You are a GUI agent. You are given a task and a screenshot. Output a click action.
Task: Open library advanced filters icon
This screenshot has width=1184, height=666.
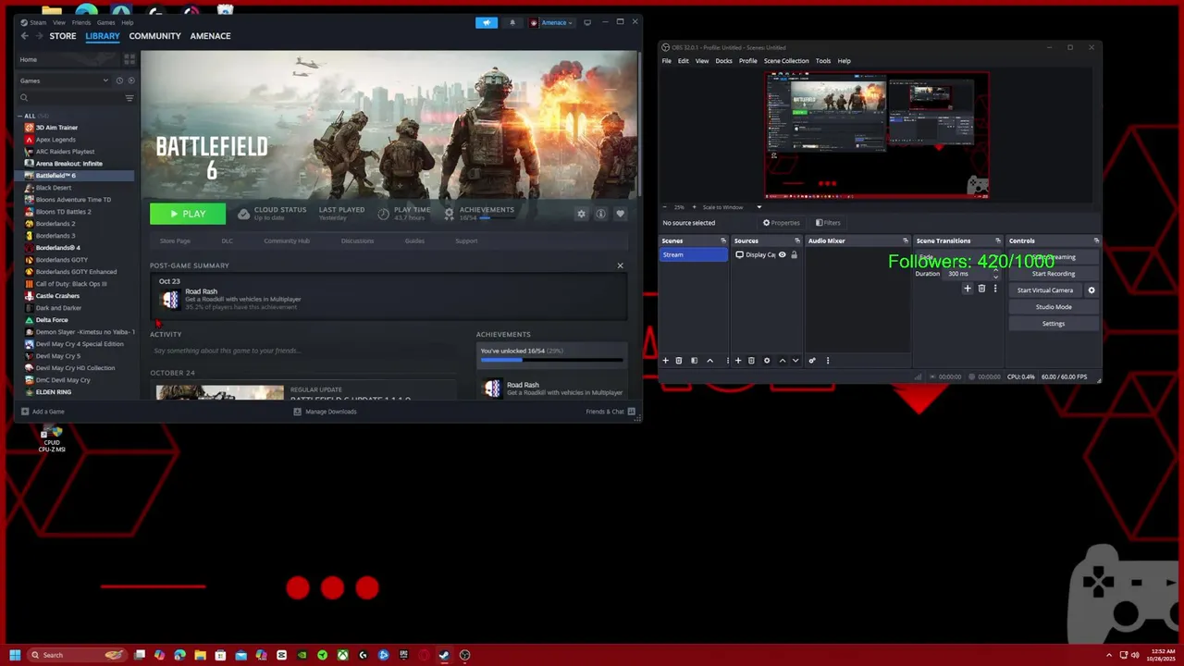(x=129, y=98)
